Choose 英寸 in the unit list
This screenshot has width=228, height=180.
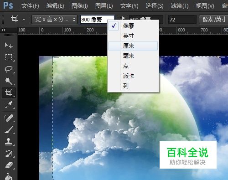tap(133, 36)
